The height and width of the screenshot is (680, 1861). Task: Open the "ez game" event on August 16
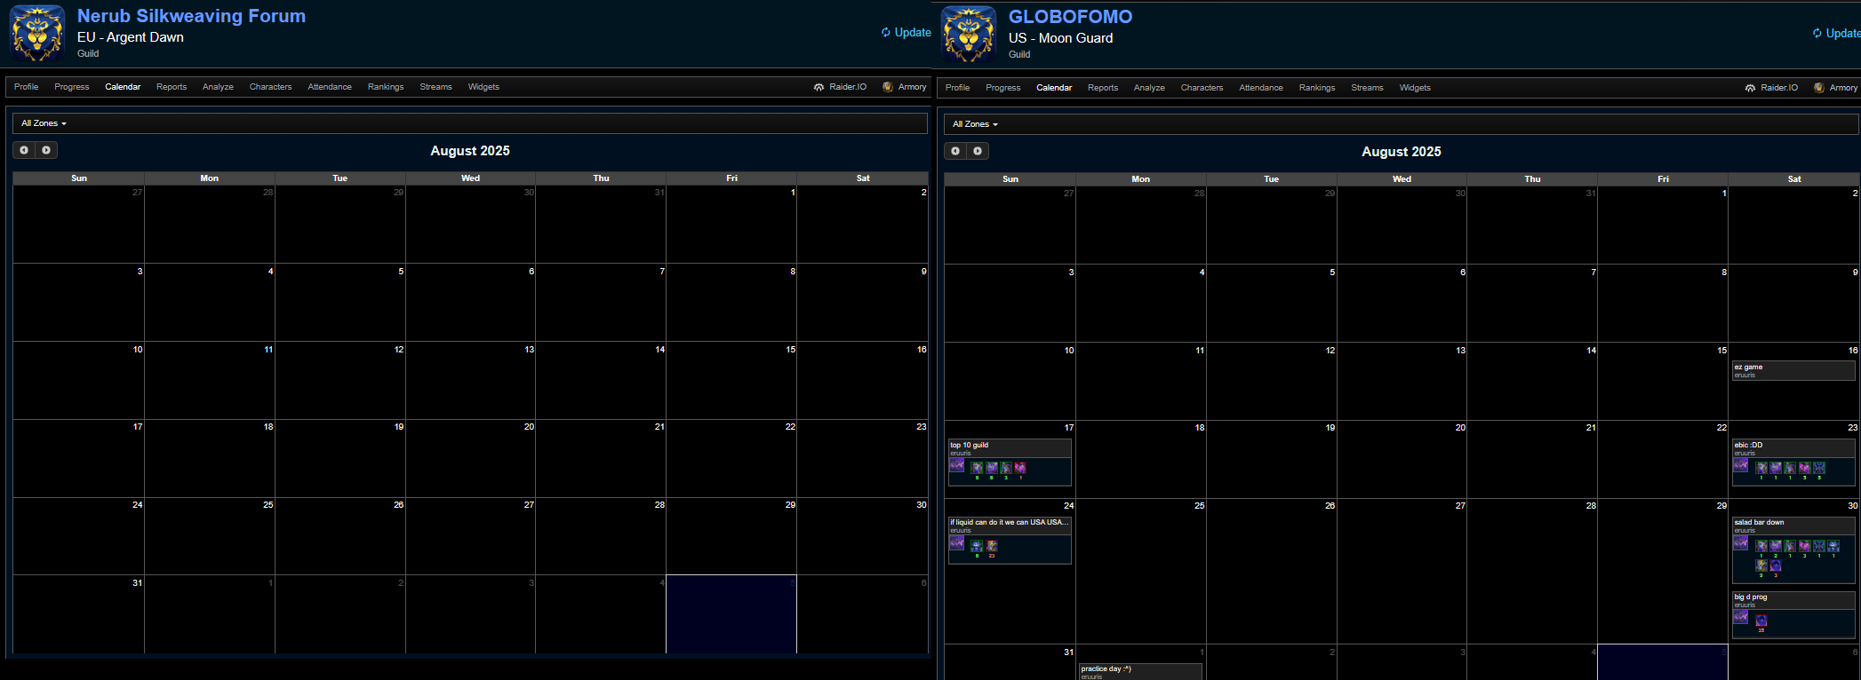click(x=1793, y=370)
